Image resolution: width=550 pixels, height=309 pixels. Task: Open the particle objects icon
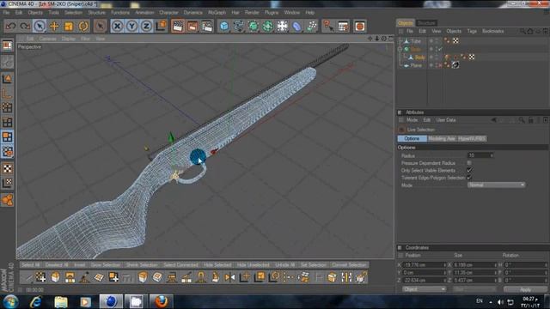tap(311, 27)
